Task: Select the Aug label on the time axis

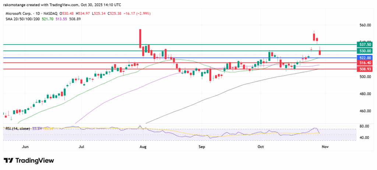Action: 143,147
